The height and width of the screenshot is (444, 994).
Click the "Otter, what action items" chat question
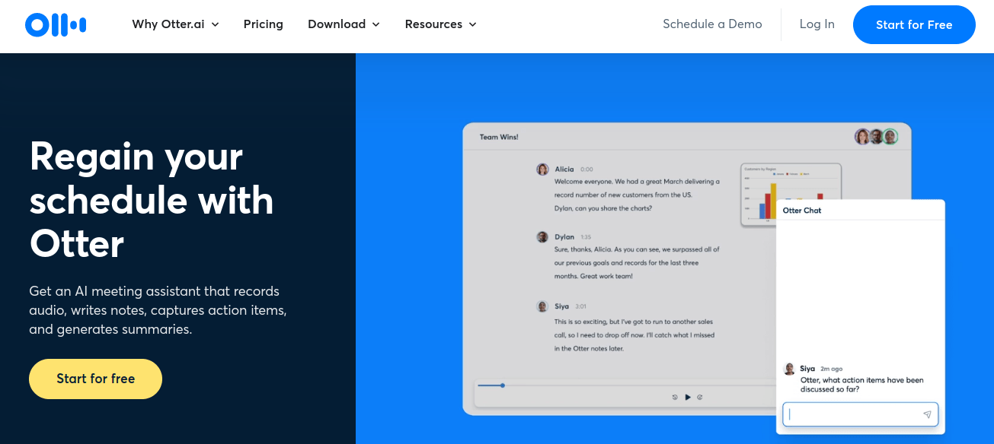pos(862,385)
